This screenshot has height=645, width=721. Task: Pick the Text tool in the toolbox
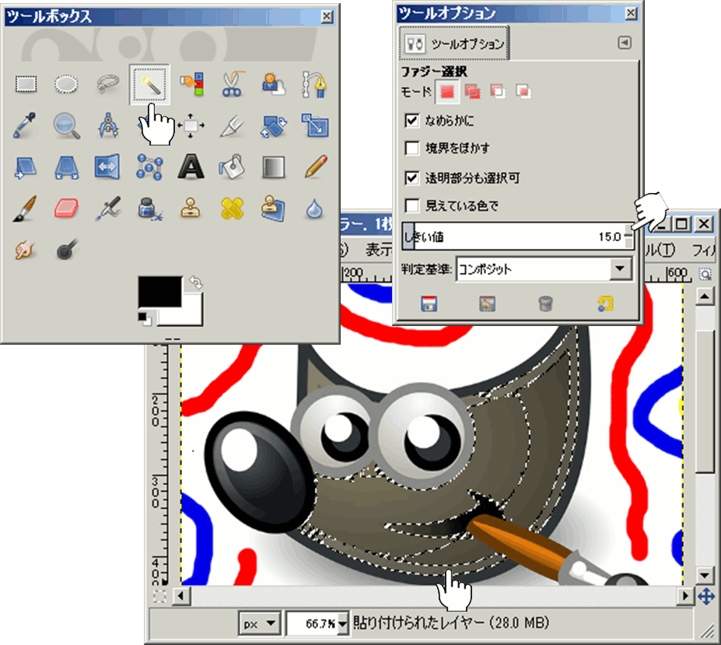pos(190,166)
